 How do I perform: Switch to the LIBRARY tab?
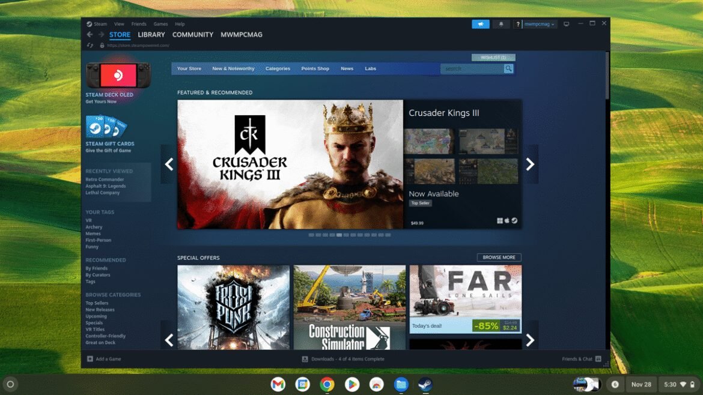(151, 35)
